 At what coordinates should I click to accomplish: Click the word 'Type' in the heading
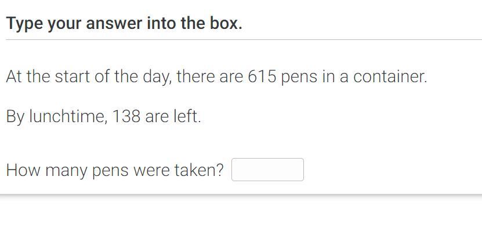click(x=24, y=24)
